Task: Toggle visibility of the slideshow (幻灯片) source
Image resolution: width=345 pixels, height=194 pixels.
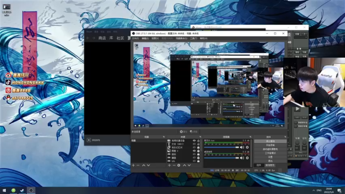Action: point(194,147)
